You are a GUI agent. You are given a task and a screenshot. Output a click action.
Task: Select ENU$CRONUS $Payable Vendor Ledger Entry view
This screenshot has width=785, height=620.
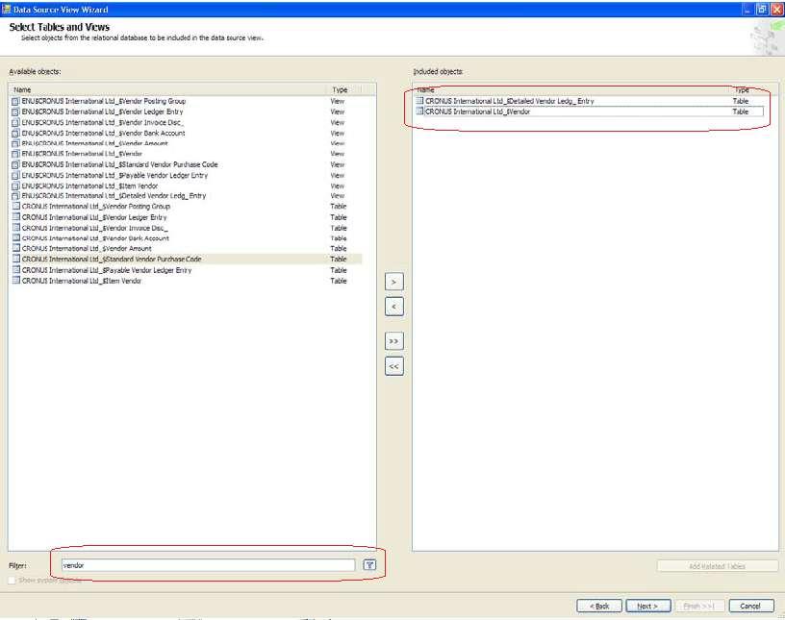(187, 176)
